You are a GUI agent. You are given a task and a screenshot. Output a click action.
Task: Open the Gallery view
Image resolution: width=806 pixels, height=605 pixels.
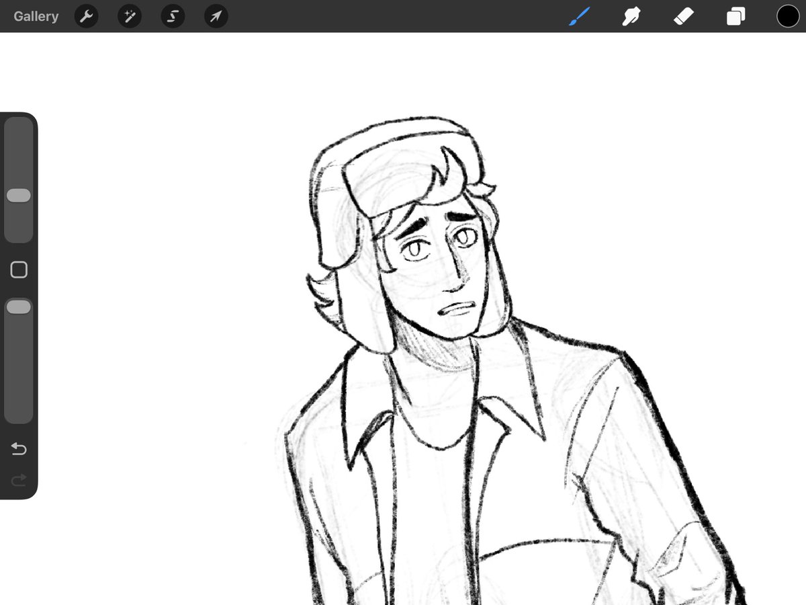coord(36,16)
